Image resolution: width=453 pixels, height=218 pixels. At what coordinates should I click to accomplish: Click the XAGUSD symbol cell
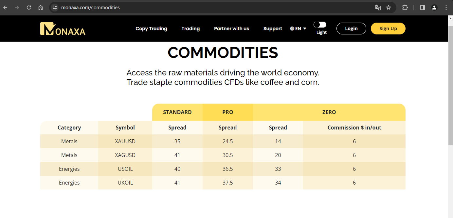[x=125, y=155]
